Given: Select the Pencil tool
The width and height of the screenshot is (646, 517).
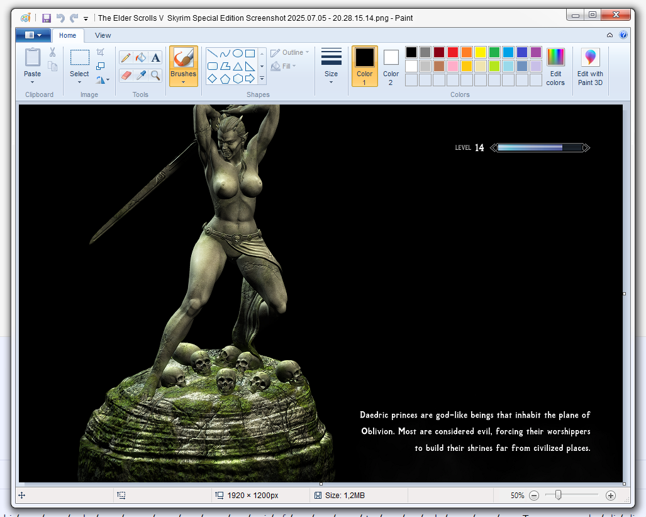Looking at the screenshot, I should pyautogui.click(x=126, y=57).
